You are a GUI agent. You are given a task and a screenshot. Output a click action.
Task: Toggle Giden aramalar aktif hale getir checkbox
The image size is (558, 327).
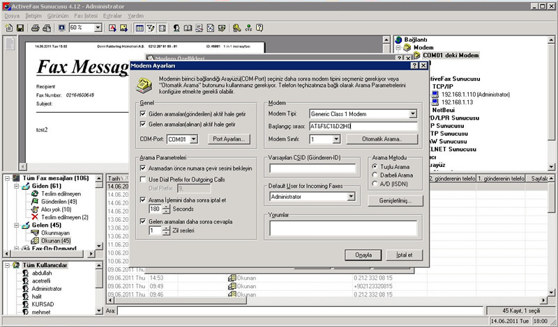[x=143, y=114]
